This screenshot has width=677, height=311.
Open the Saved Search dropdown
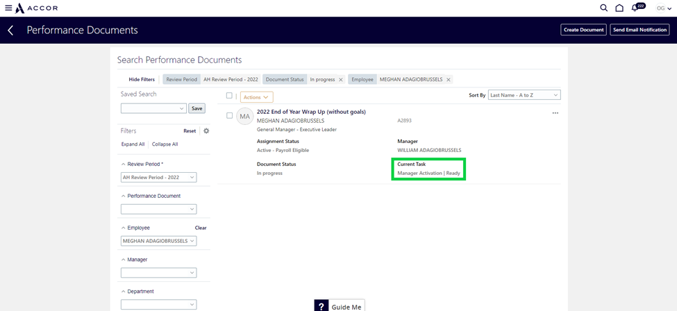coord(153,108)
